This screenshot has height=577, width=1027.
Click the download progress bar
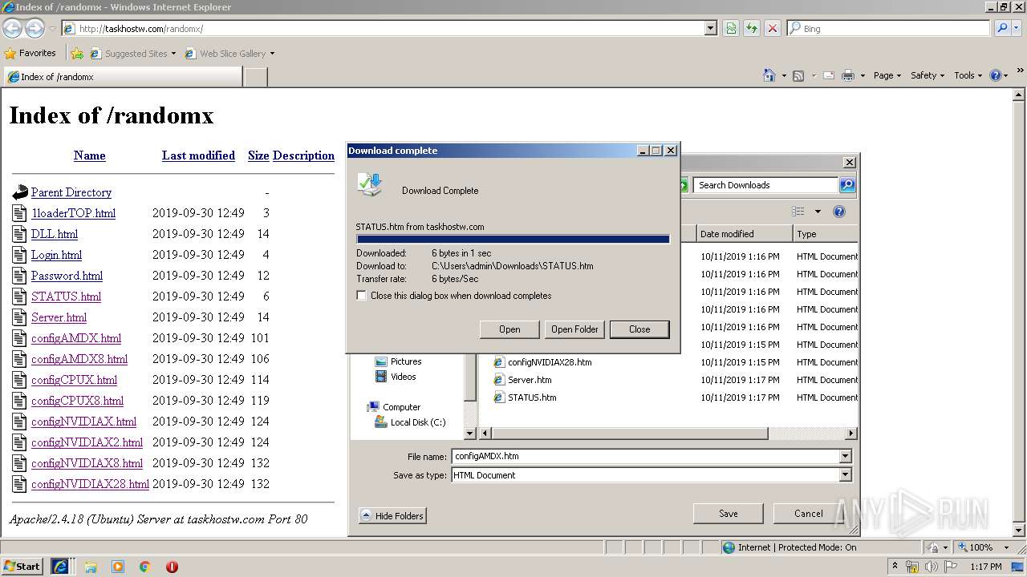513,239
